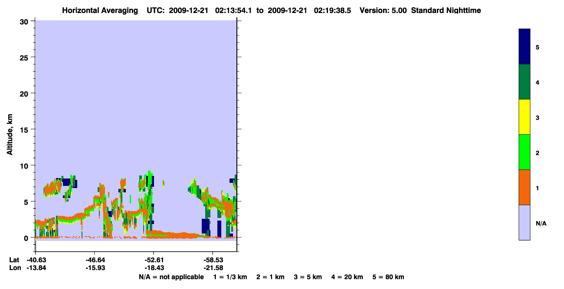Click the altitude tick label 25
This screenshot has height=289, width=564.
(25, 57)
